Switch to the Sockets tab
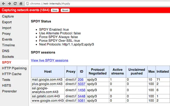 tap(8, 57)
